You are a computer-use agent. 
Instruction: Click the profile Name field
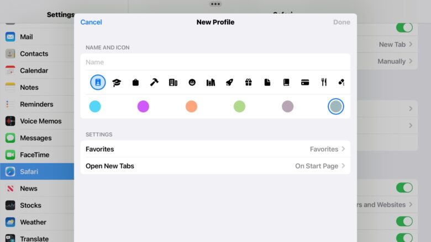tap(215, 62)
